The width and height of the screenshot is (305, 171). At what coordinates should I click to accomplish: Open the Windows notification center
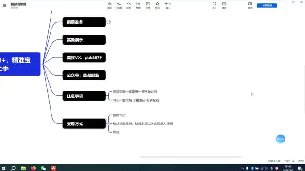pyautogui.click(x=300, y=168)
